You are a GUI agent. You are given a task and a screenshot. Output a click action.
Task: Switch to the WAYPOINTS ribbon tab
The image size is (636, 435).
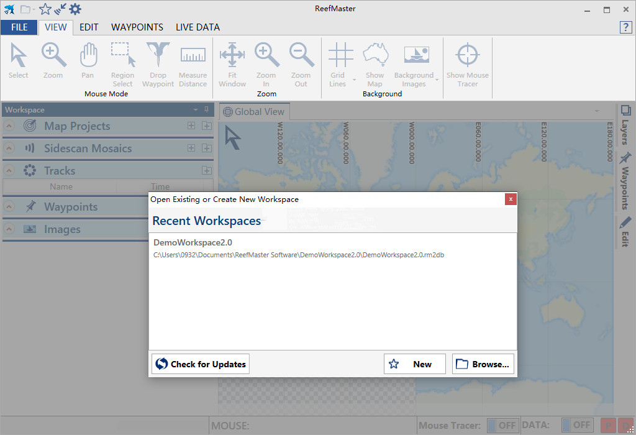tap(137, 27)
